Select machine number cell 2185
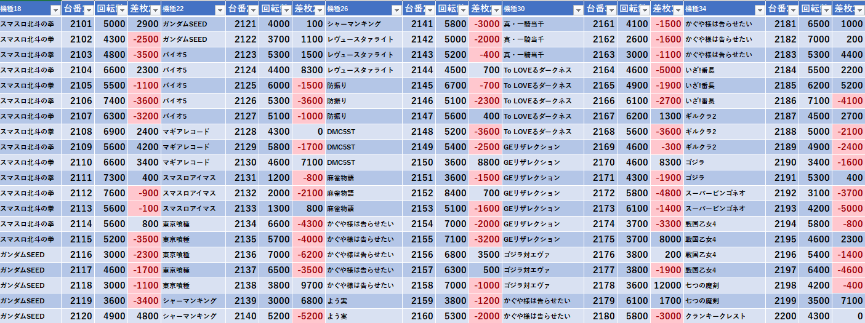Image resolution: width=865 pixels, height=323 pixels. point(783,86)
